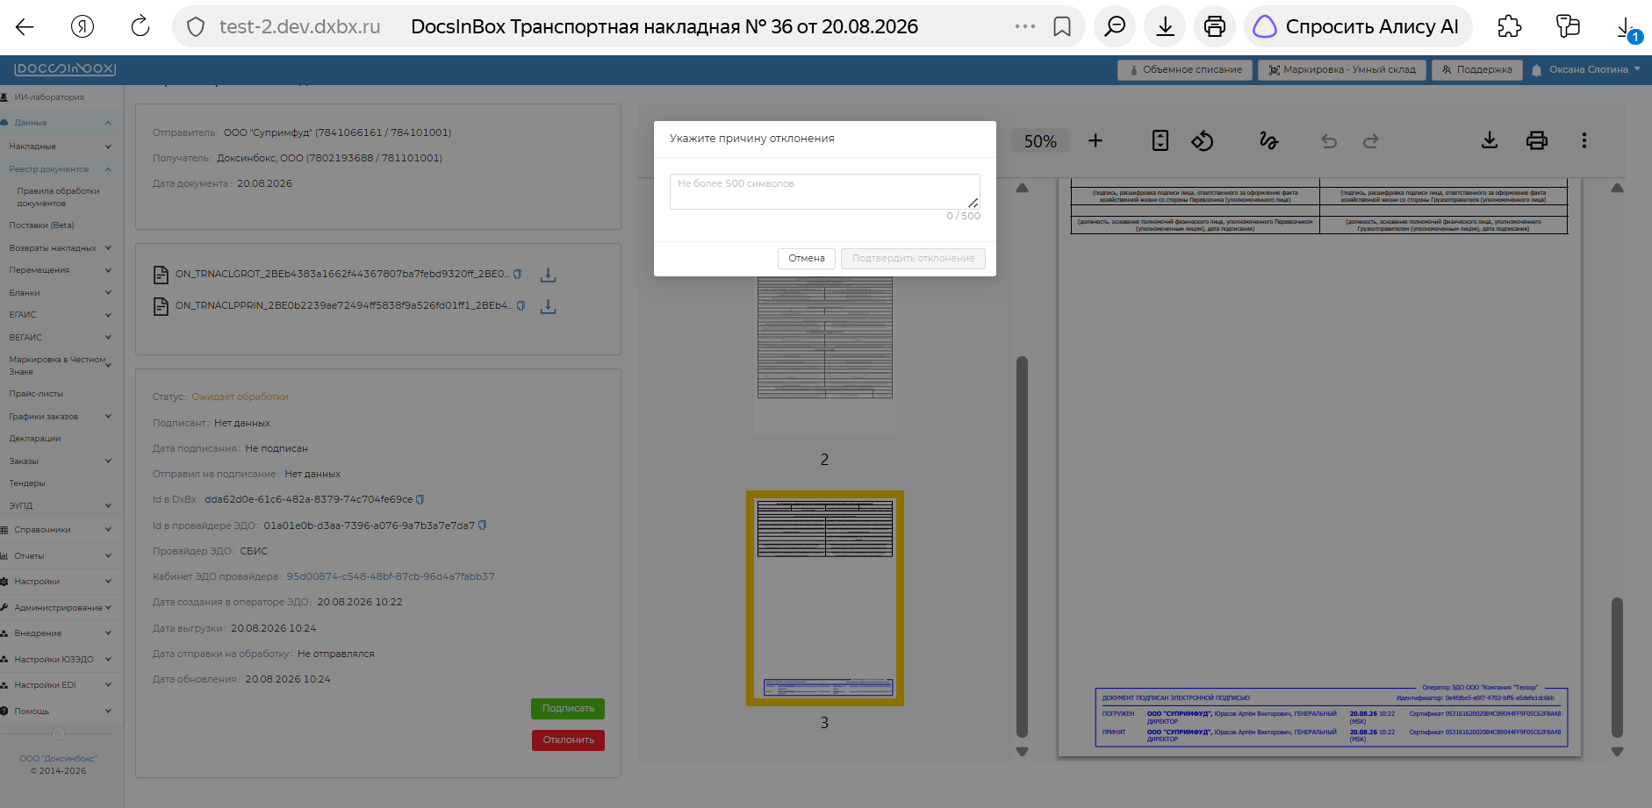Open the viewer three-dot more menu
This screenshot has height=808, width=1652.
coord(1584,140)
